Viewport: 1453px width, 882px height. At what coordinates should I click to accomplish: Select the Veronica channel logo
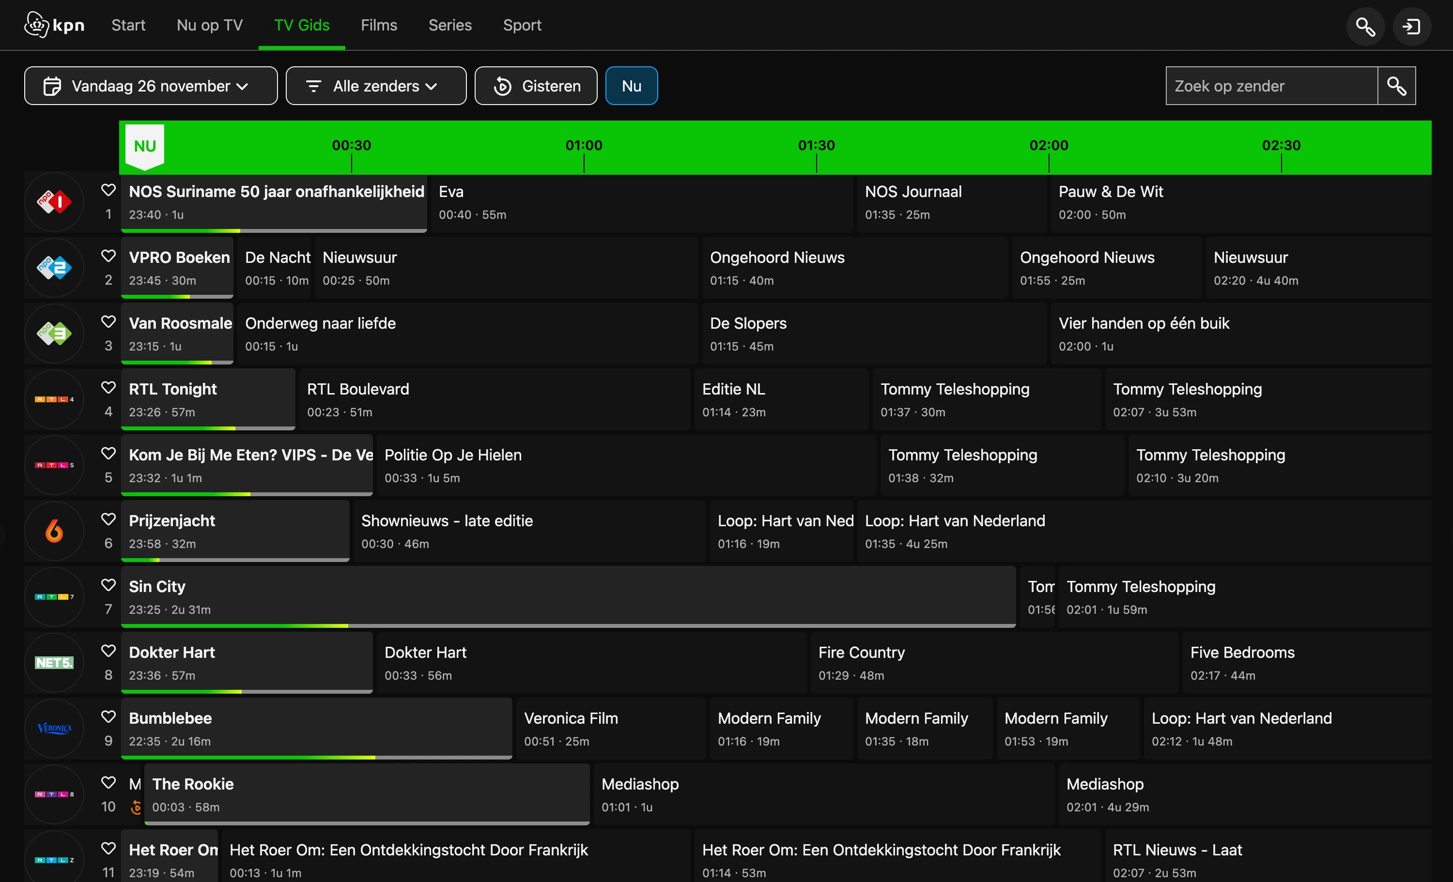54,729
